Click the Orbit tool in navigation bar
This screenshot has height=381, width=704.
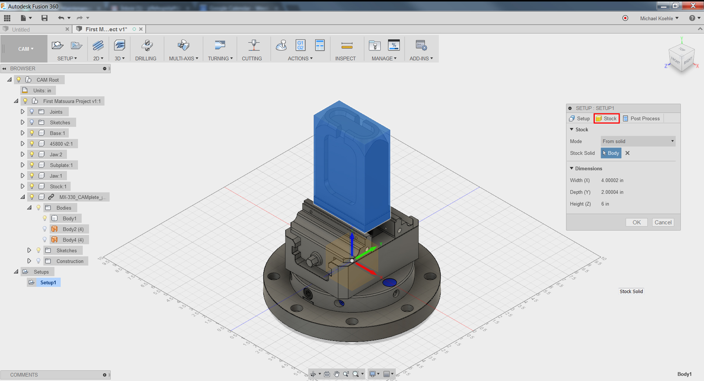(313, 374)
